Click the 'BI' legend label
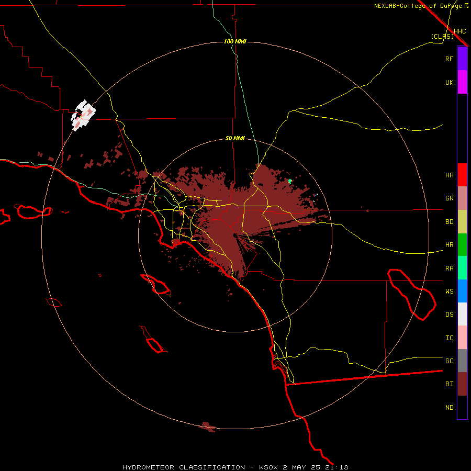The image size is (471, 471). pos(449,384)
